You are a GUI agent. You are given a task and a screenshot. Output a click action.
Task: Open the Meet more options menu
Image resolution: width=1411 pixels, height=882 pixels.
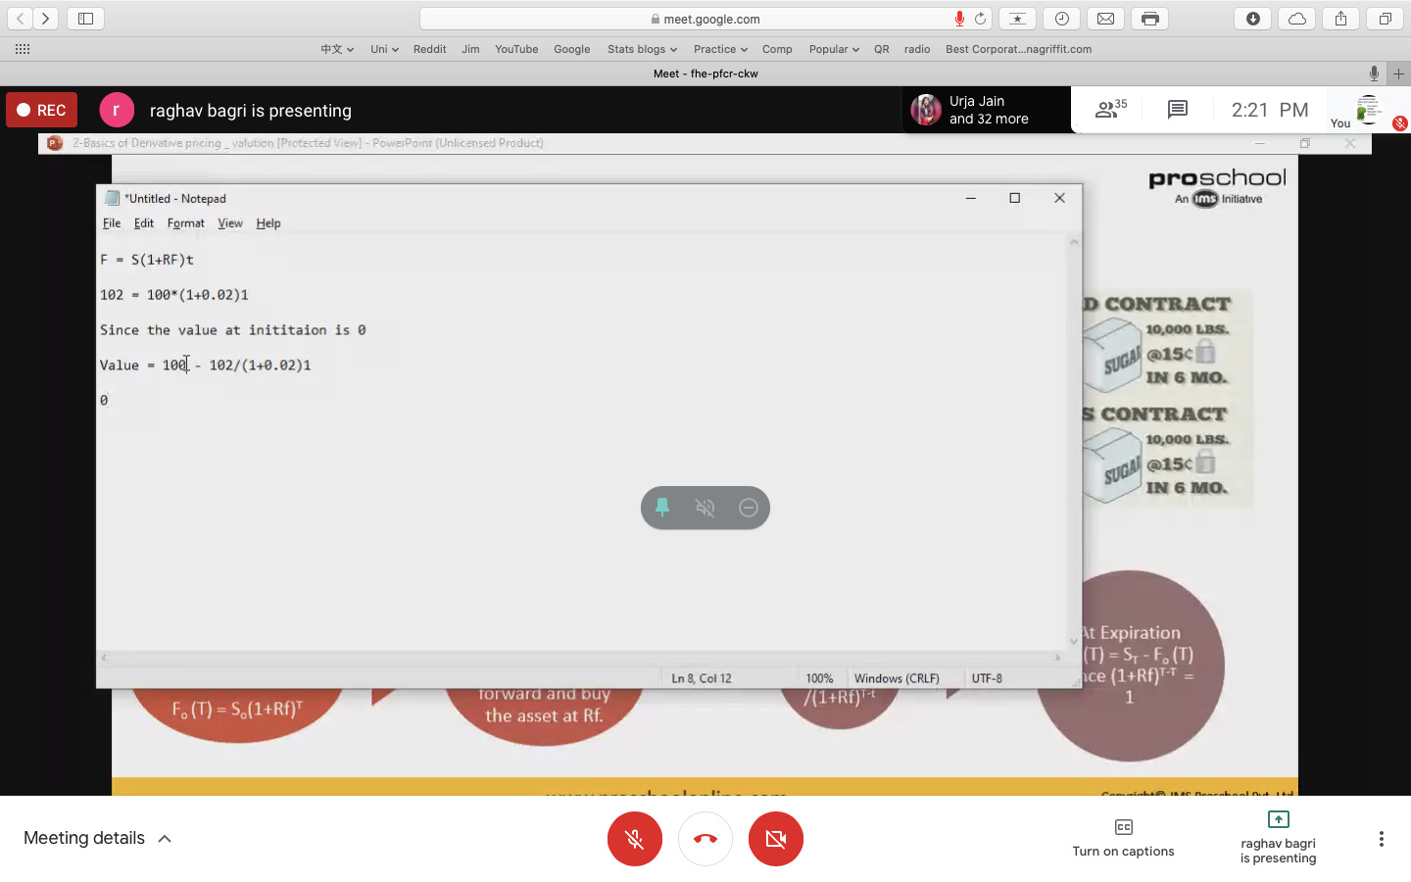click(x=1381, y=839)
